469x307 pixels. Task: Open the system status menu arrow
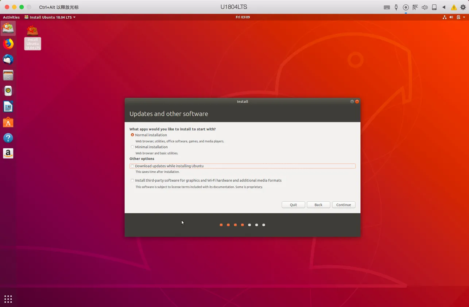tap(464, 17)
